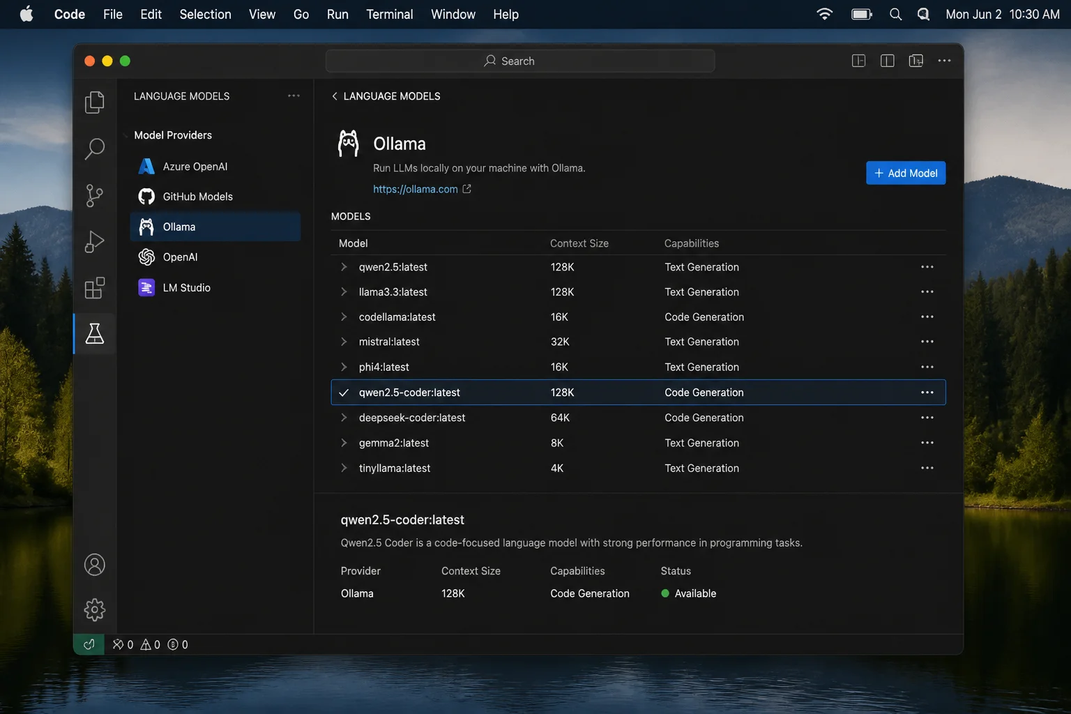Click the Ollama llama logo in header
The height and width of the screenshot is (714, 1071).
(349, 144)
